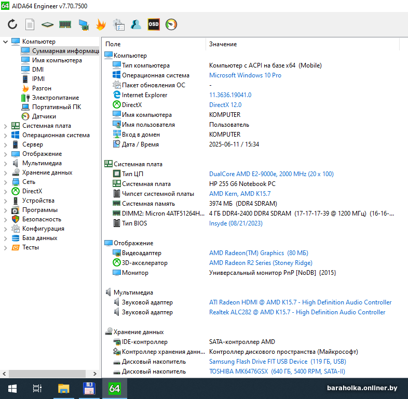Expand the Тесты tree node
The width and height of the screenshot is (408, 399).
pos(5,247)
